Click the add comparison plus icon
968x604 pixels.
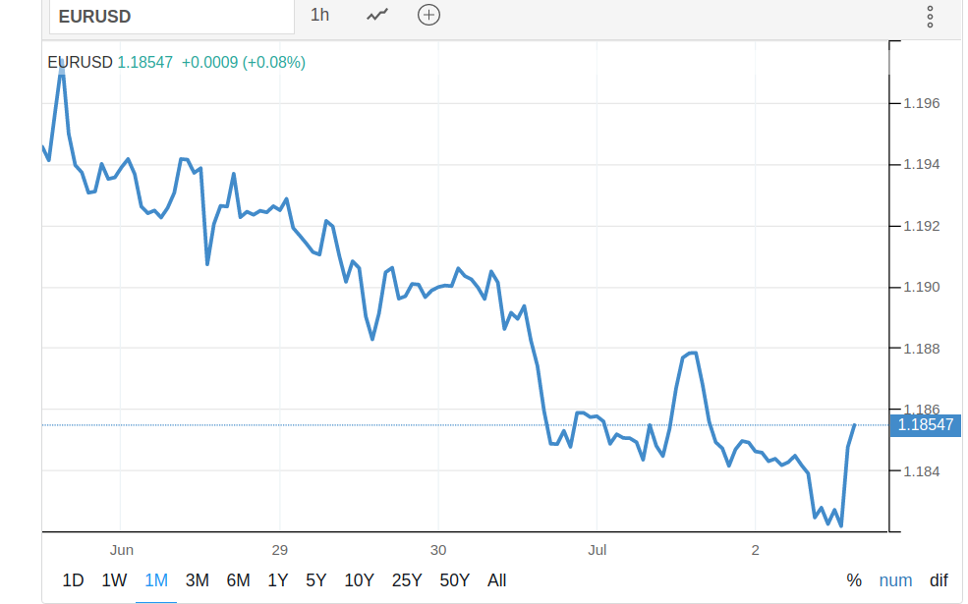429,15
